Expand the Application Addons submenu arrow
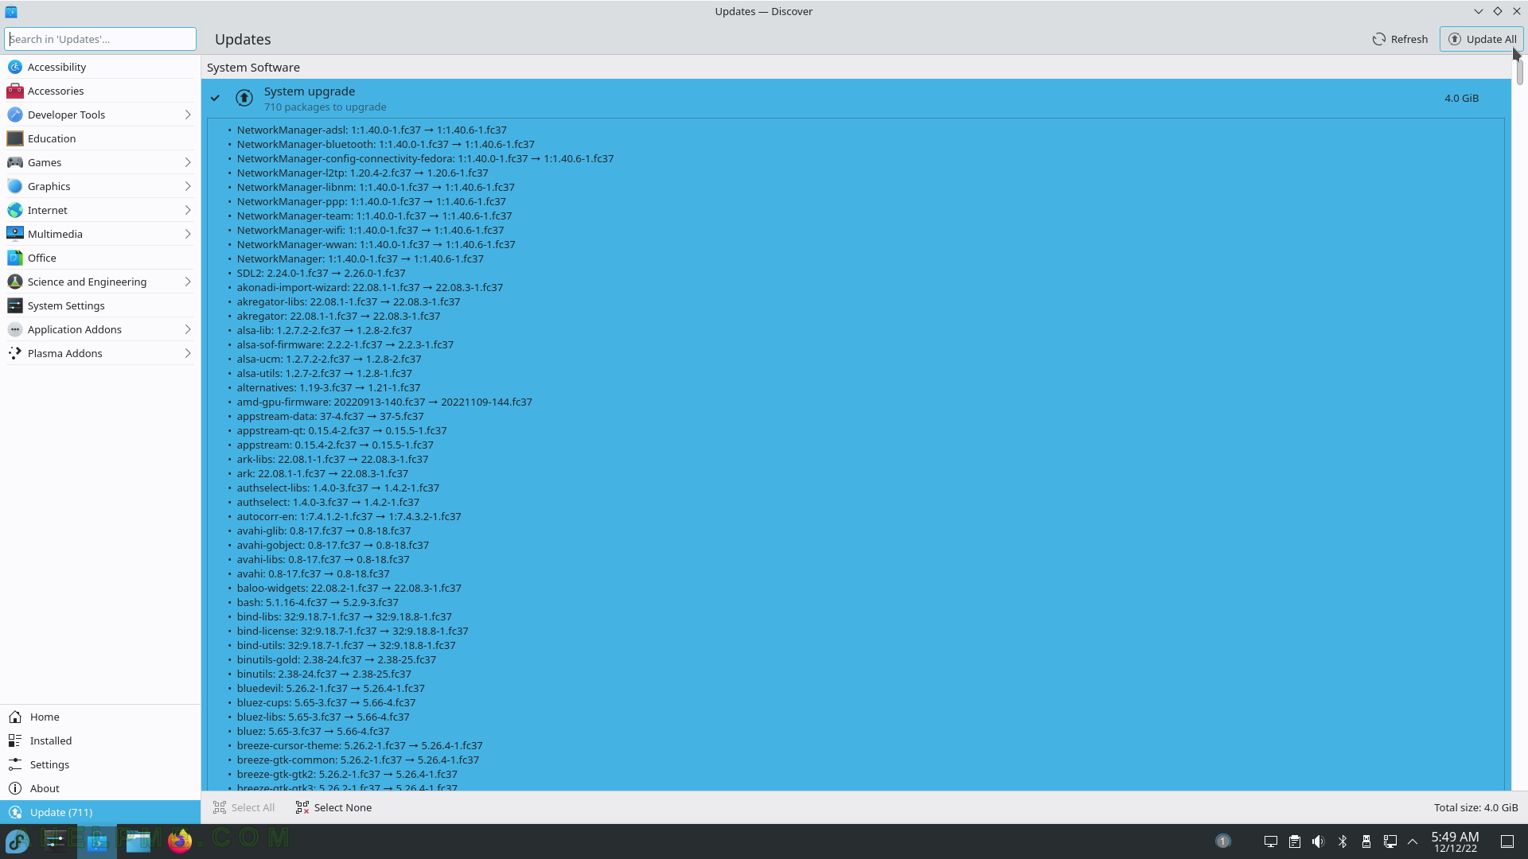 [x=188, y=329]
